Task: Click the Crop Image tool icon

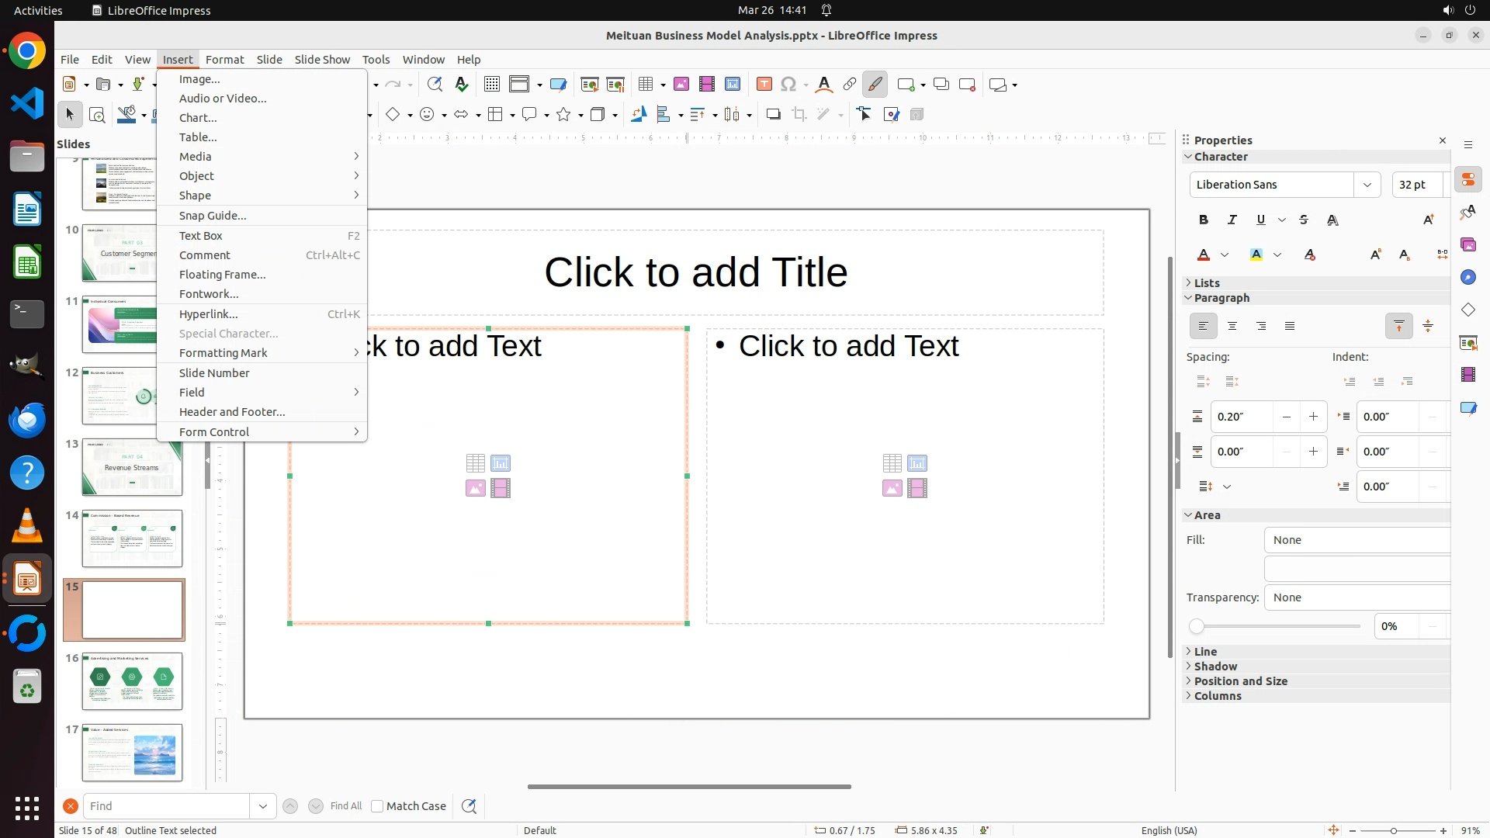Action: [x=799, y=115]
